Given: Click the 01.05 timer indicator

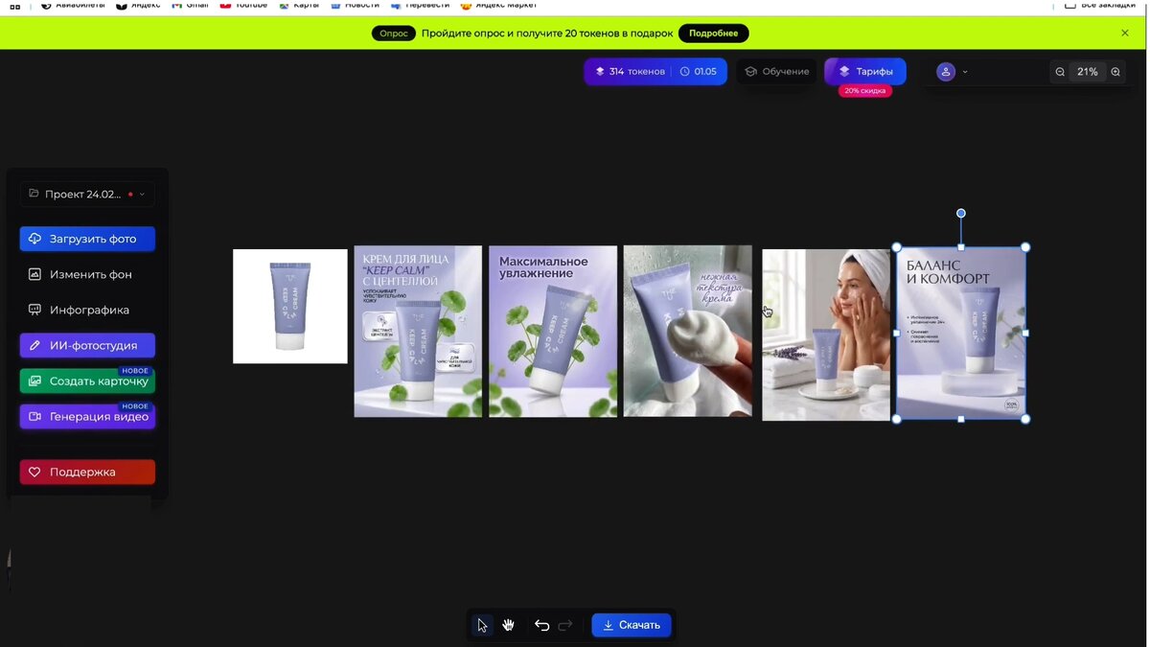Looking at the screenshot, I should tap(699, 72).
